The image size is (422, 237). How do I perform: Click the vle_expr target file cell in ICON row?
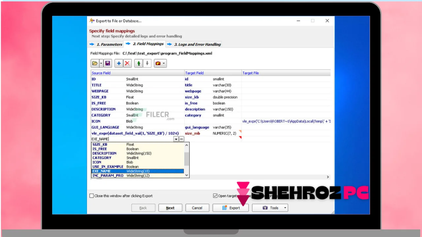coord(286,121)
